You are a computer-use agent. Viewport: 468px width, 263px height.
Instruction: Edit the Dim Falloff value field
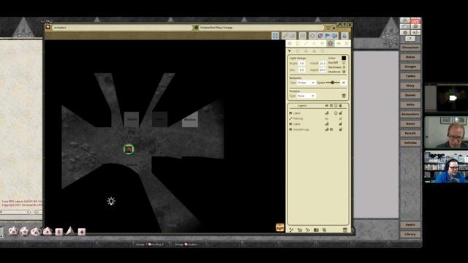[322, 70]
